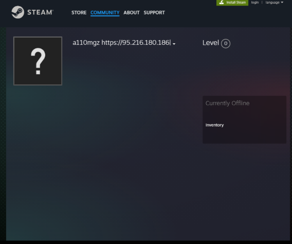This screenshot has width=292, height=244.
Task: Expand the arrow next to profile name
Action: click(x=174, y=44)
